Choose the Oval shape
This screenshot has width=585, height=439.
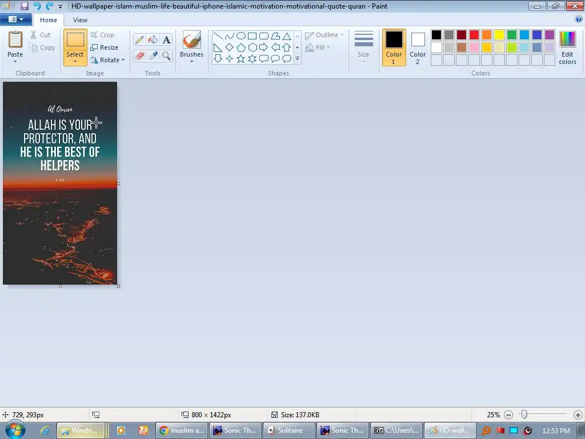coord(241,36)
